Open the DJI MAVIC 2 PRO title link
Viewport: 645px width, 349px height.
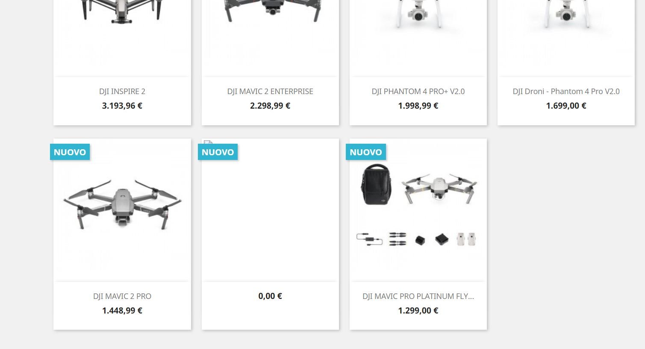click(122, 296)
